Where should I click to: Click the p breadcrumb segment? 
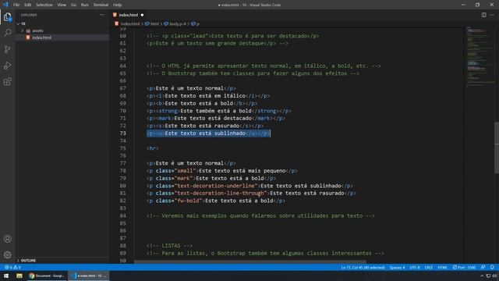[197, 24]
